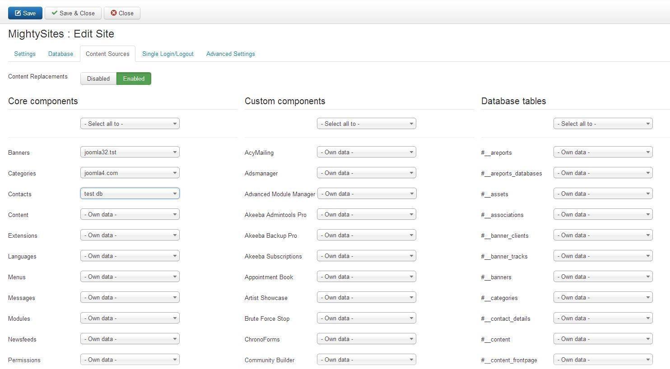Open the Advanced Module Manager dropdown
The width and height of the screenshot is (670, 369).
click(x=367, y=194)
